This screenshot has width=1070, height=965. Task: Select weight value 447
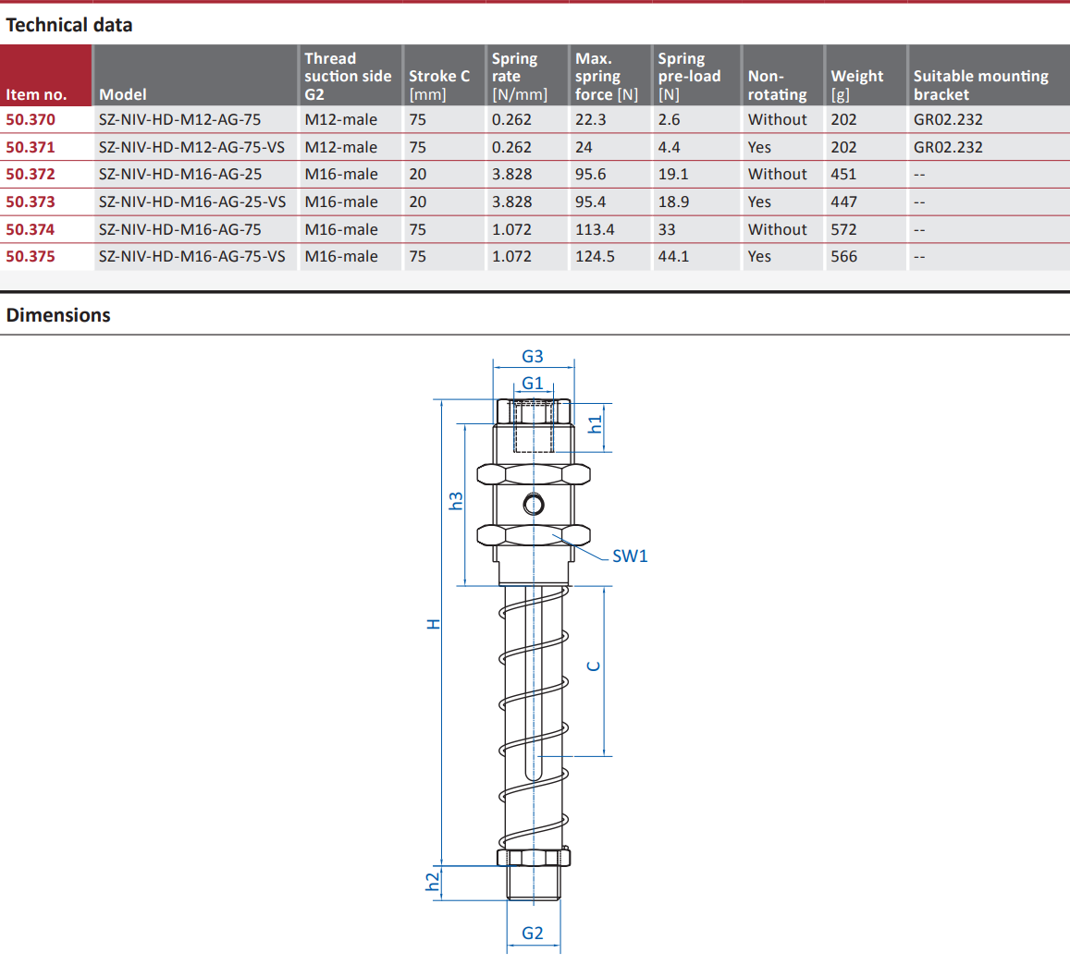[x=843, y=202]
